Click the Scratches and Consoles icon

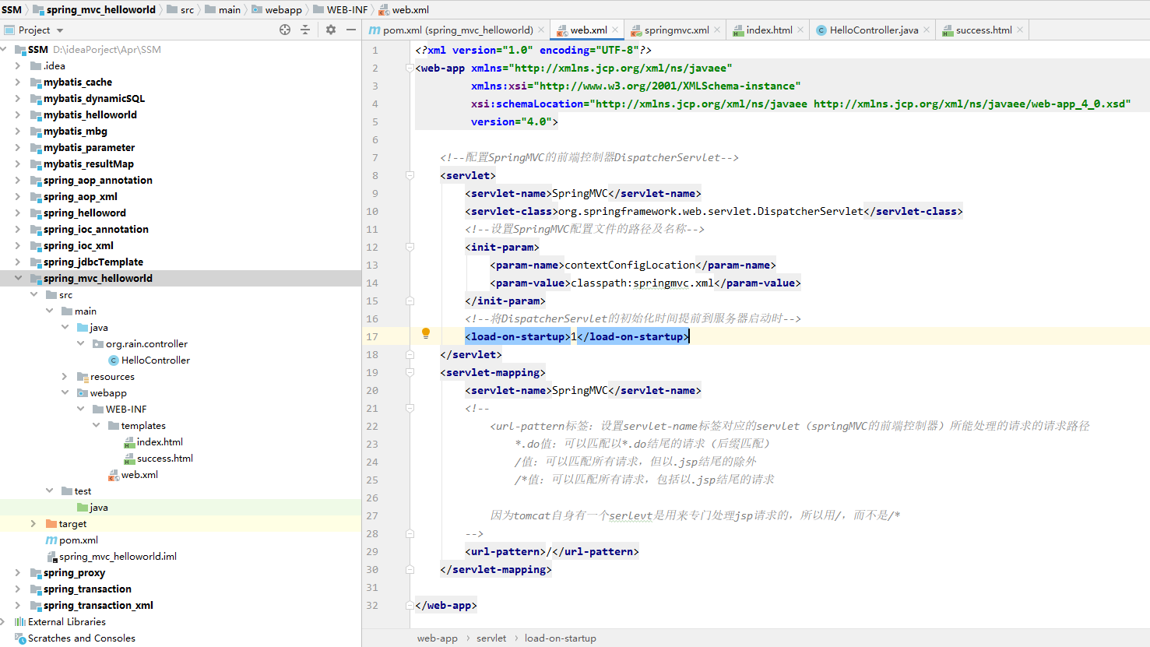coord(20,638)
